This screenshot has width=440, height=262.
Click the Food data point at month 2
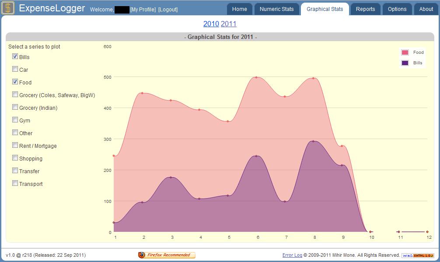[x=142, y=93]
